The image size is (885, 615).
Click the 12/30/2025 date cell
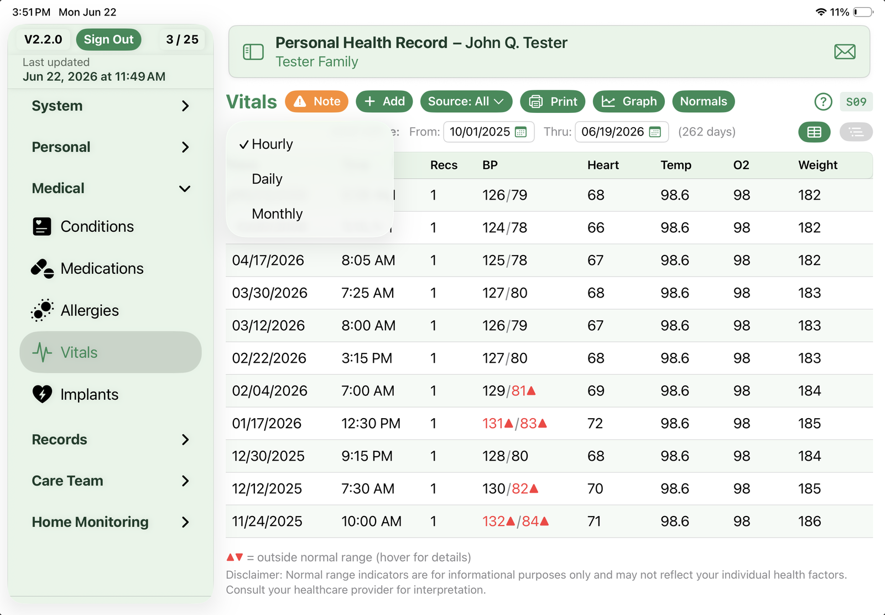[x=268, y=456]
